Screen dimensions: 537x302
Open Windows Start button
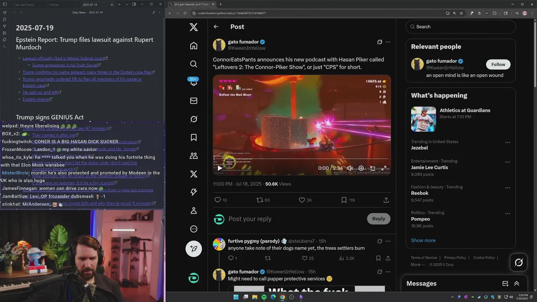point(236,297)
